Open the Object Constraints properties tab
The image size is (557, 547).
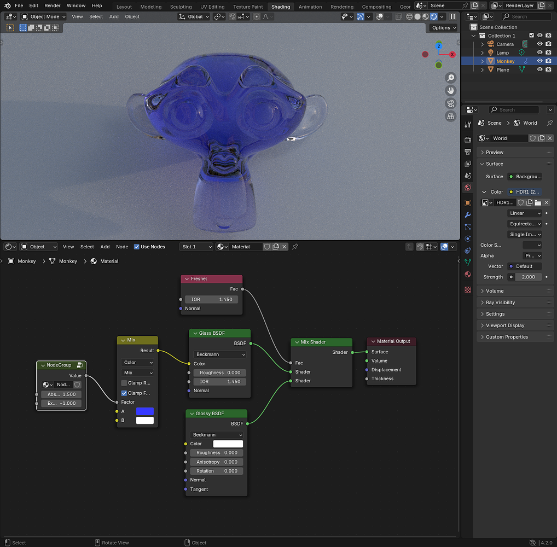tap(467, 251)
